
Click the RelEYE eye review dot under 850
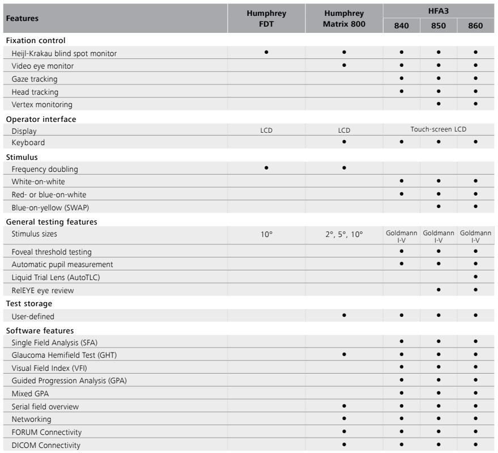pos(439,290)
